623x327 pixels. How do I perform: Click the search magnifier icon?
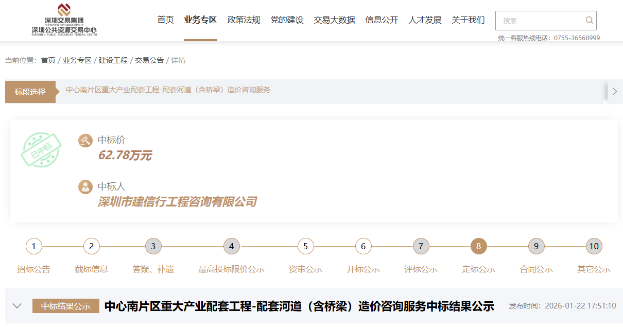point(589,21)
